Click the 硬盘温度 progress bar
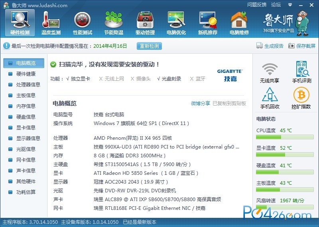 [285, 172]
